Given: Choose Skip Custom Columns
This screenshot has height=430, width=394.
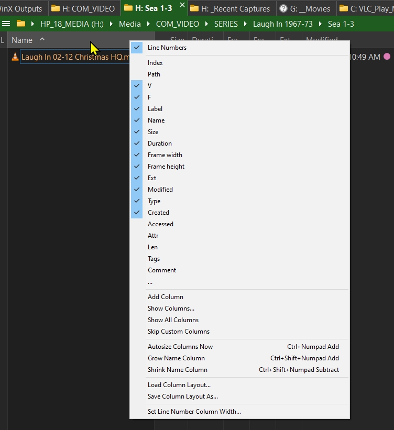Looking at the screenshot, I should pos(240,332).
